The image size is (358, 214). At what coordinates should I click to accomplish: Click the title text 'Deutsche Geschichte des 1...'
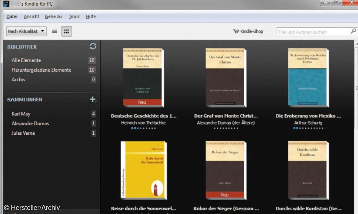(x=144, y=116)
